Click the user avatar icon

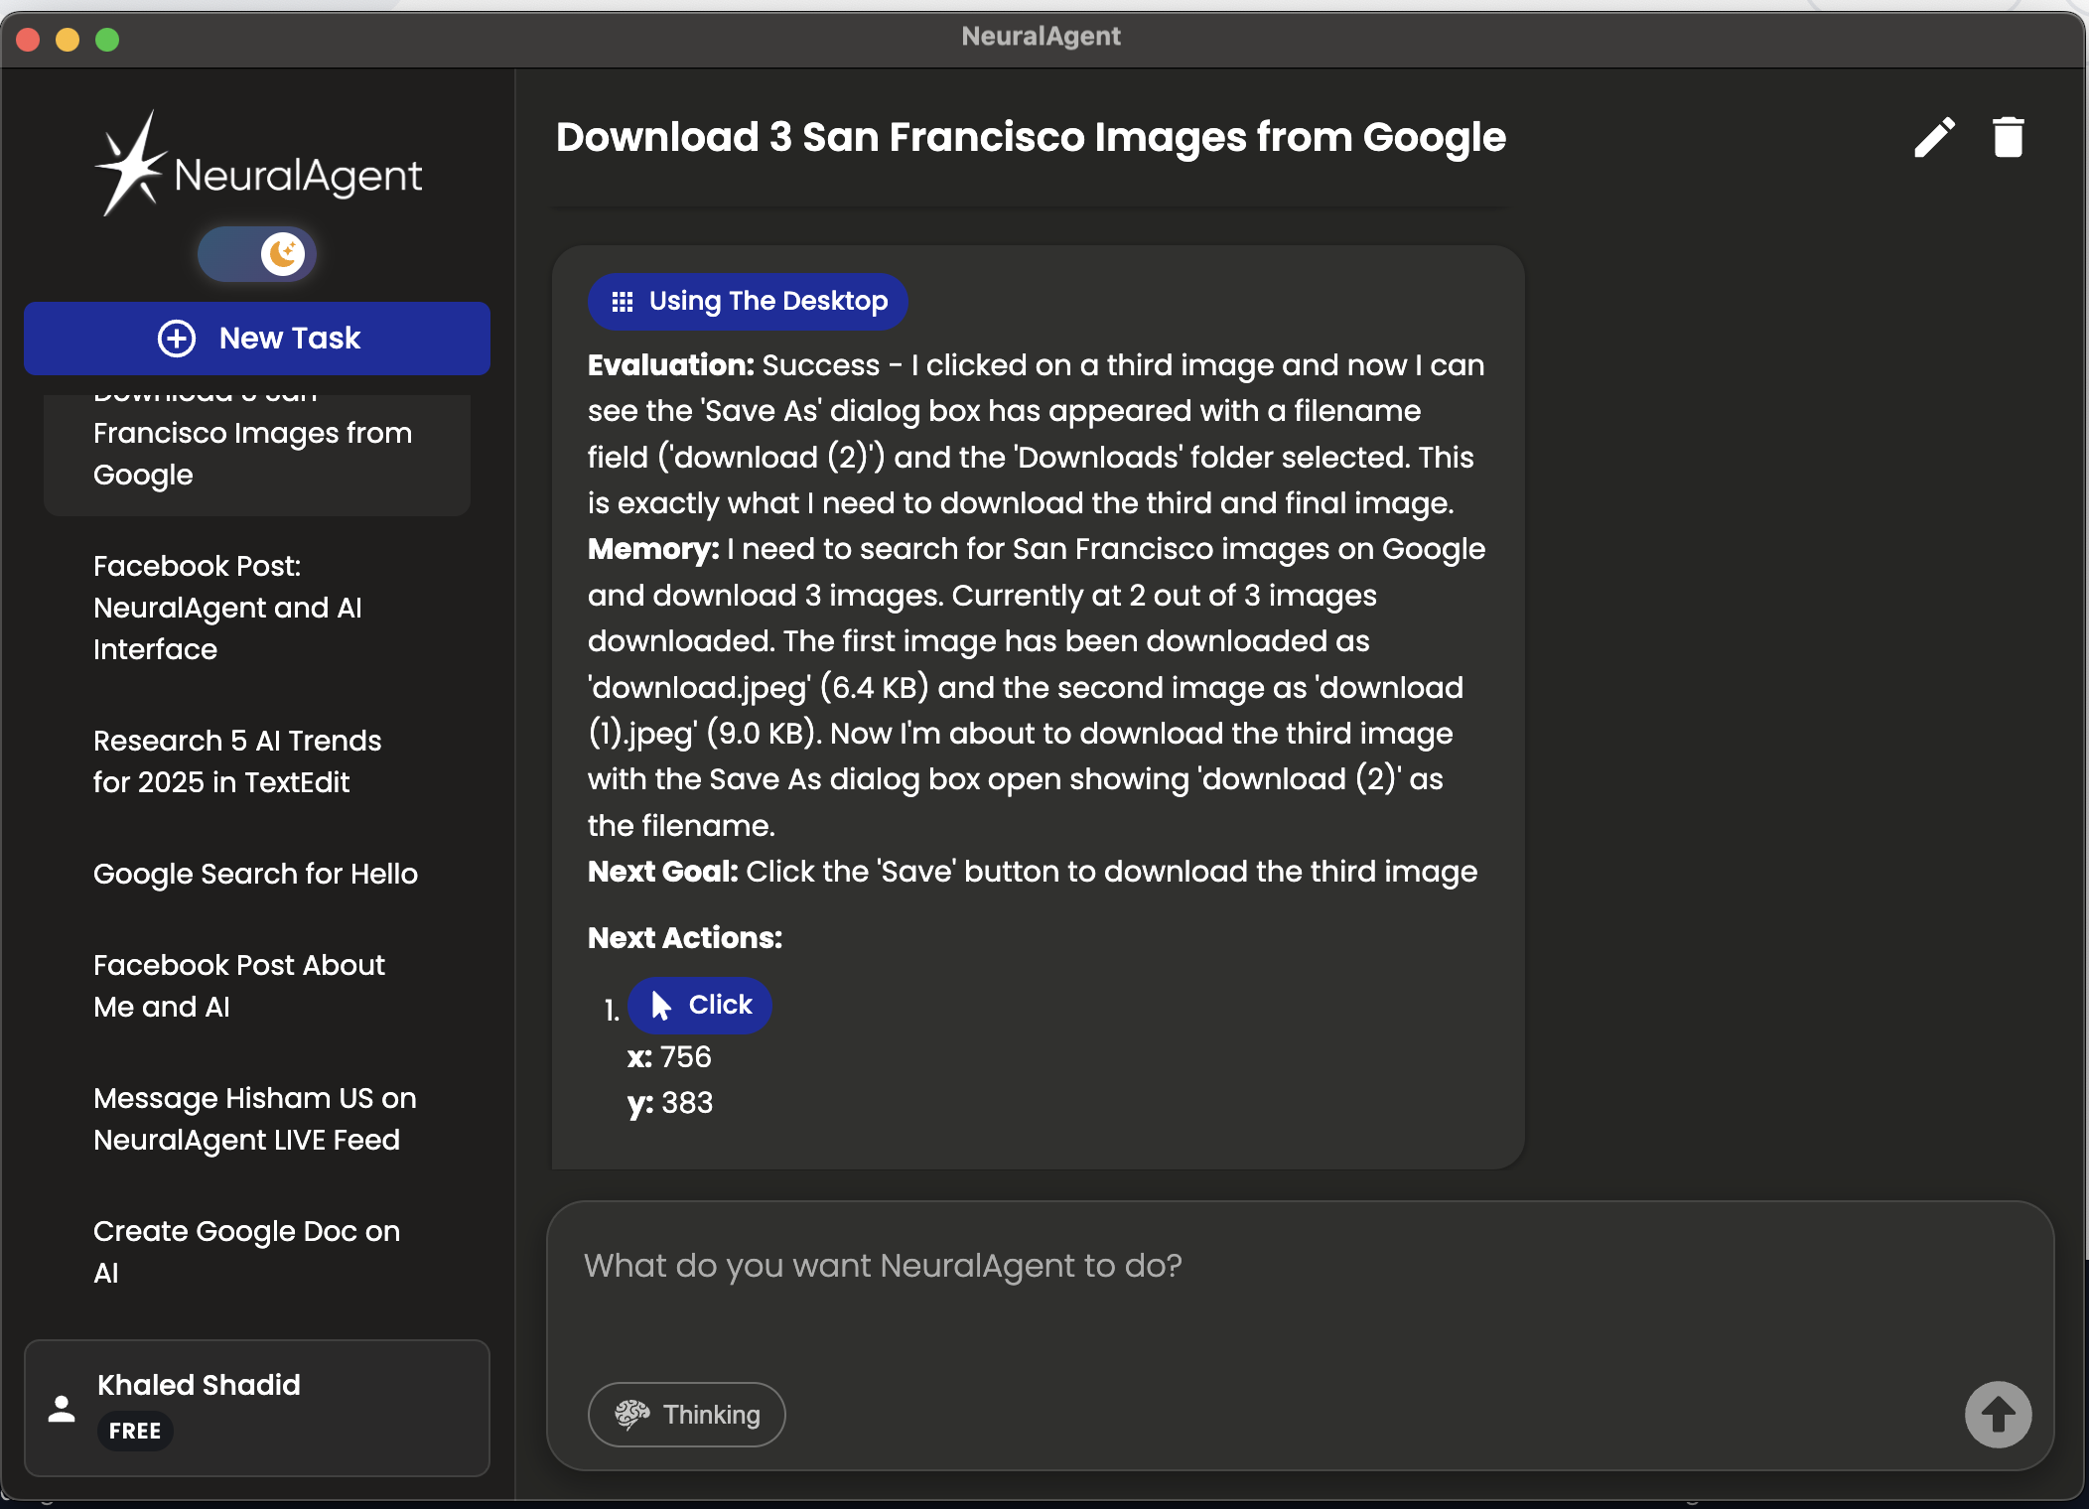coord(62,1408)
